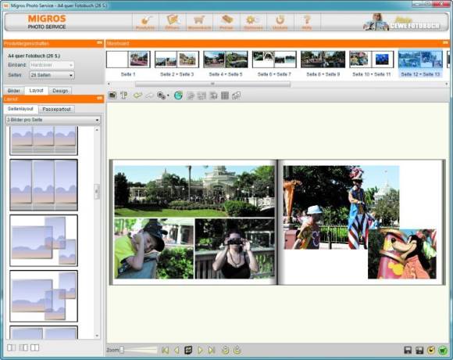The image size is (453, 360).
Task: Click the green order cart icon
Action: point(443,350)
